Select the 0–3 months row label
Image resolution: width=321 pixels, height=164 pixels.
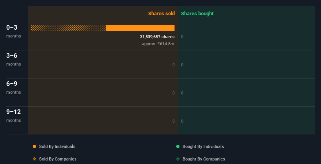click(x=14, y=31)
